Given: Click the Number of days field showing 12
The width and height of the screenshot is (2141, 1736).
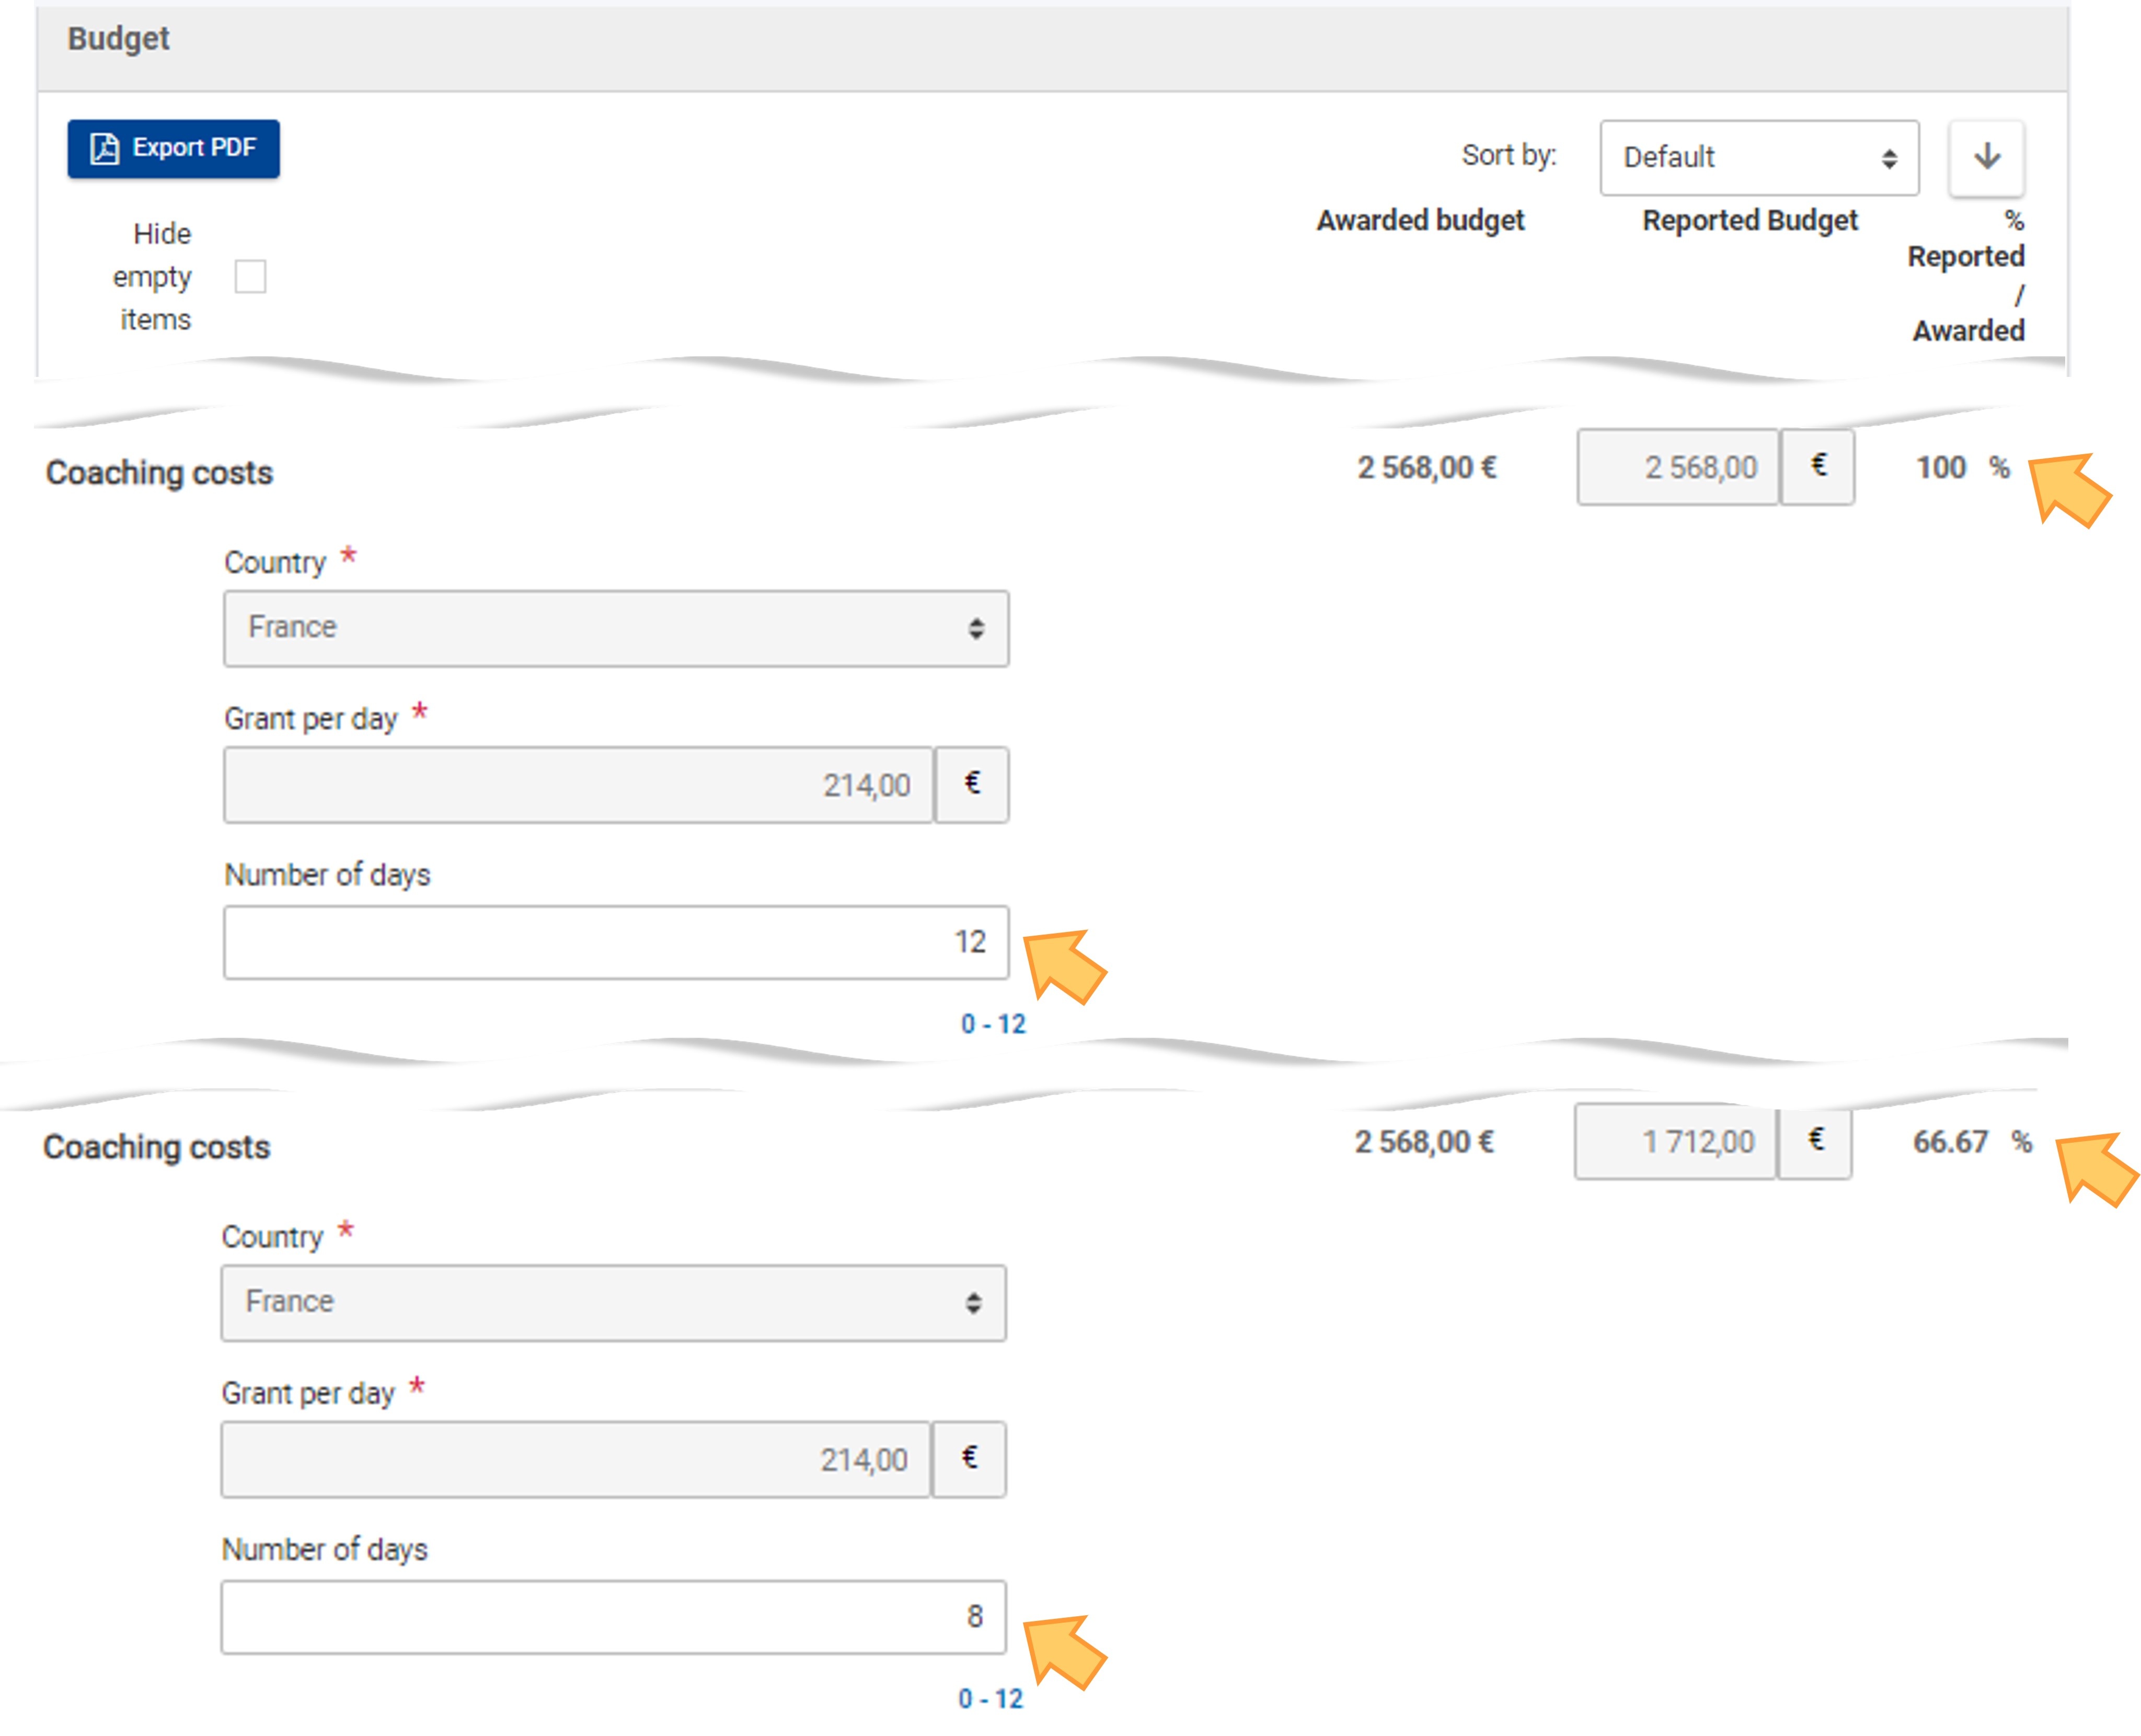Looking at the screenshot, I should click(x=615, y=942).
